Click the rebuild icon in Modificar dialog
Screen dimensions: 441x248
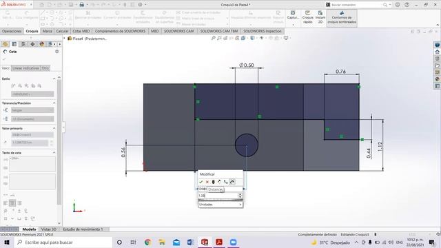click(x=213, y=182)
